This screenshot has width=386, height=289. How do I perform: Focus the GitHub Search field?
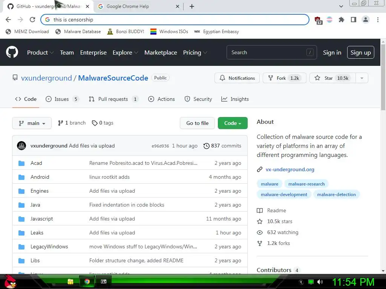[271, 52]
